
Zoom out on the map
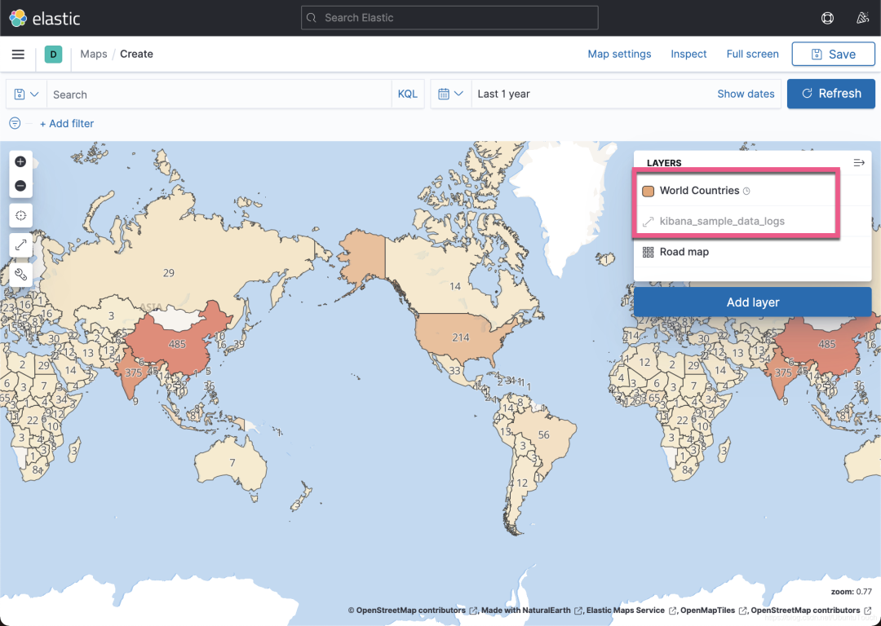click(x=20, y=185)
